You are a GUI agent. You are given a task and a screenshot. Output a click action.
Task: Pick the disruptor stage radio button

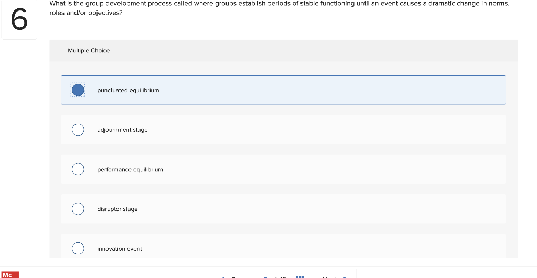click(78, 209)
